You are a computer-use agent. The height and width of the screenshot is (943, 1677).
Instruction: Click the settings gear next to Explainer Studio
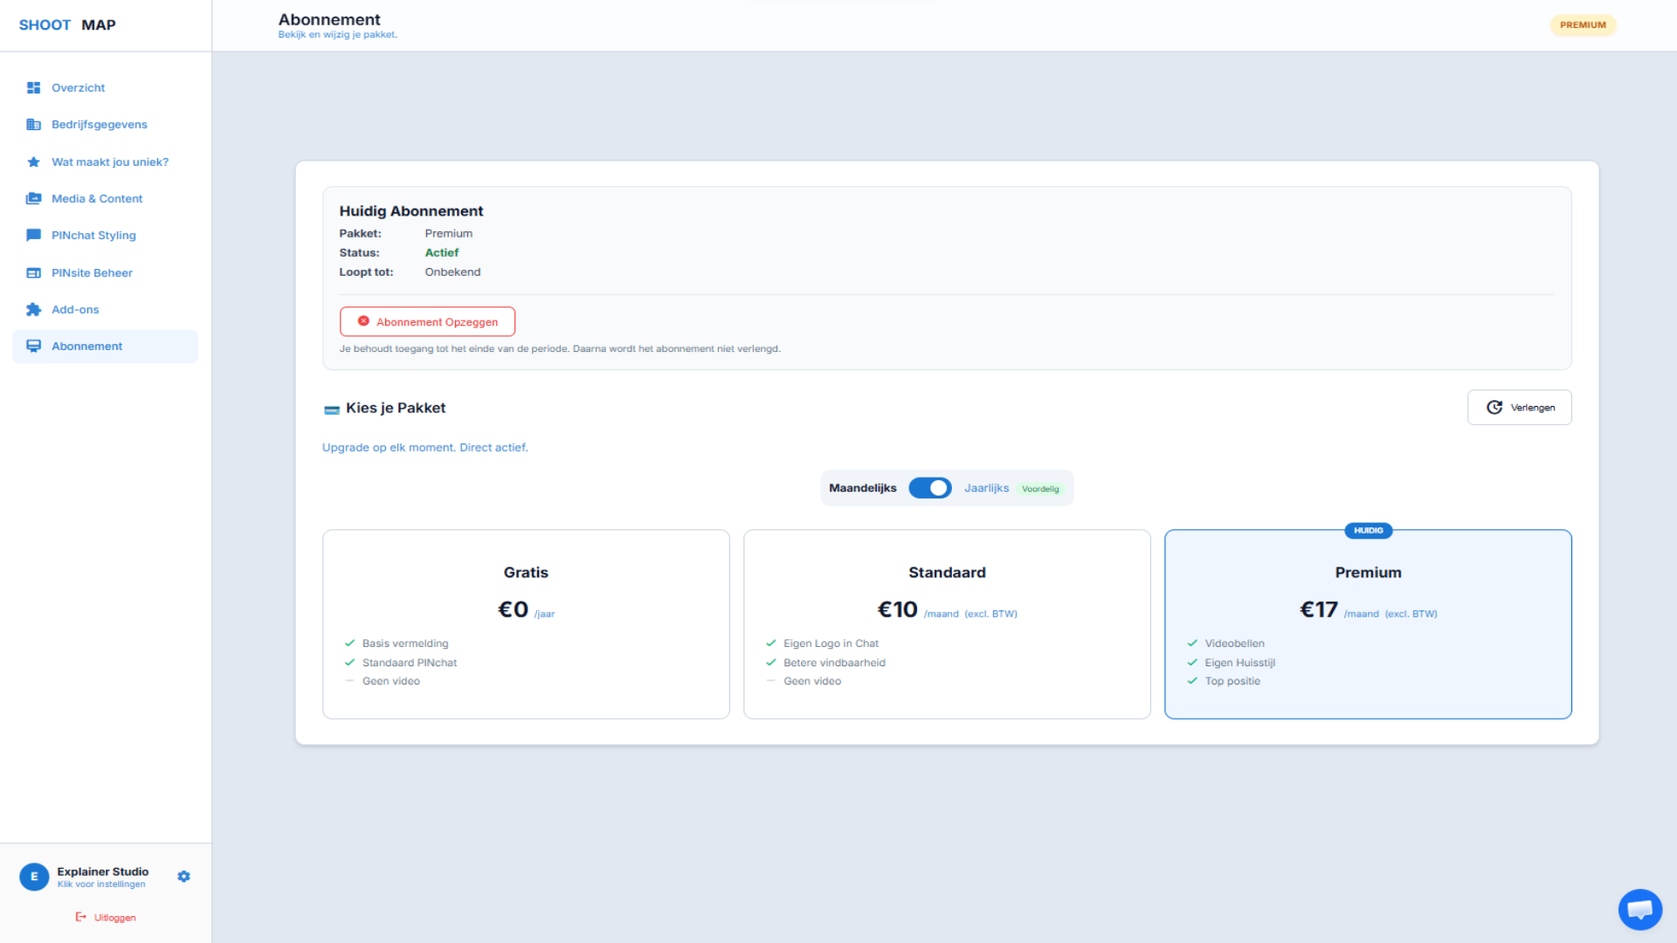point(183,876)
